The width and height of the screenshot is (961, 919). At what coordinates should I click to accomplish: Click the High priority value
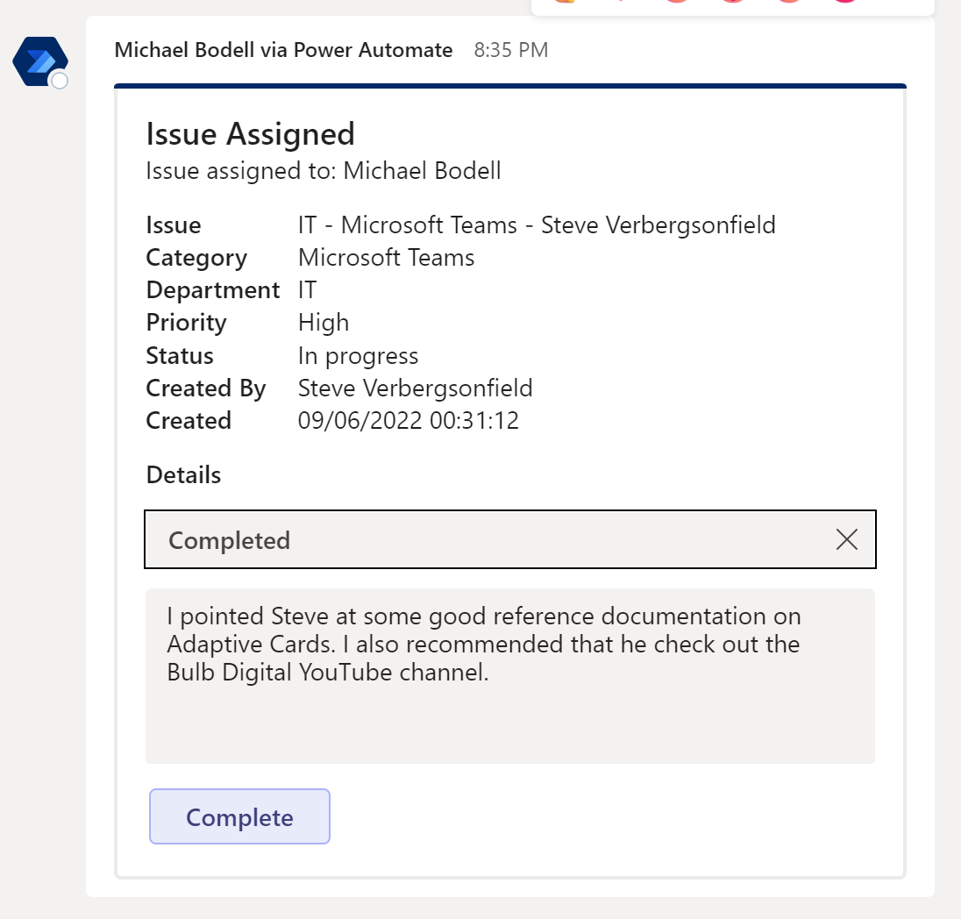click(x=323, y=322)
